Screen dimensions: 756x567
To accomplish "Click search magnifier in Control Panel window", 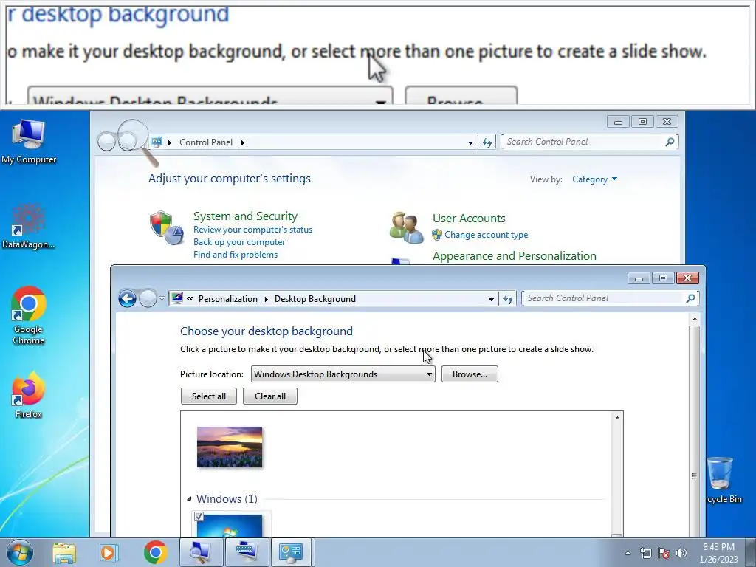I will (670, 142).
